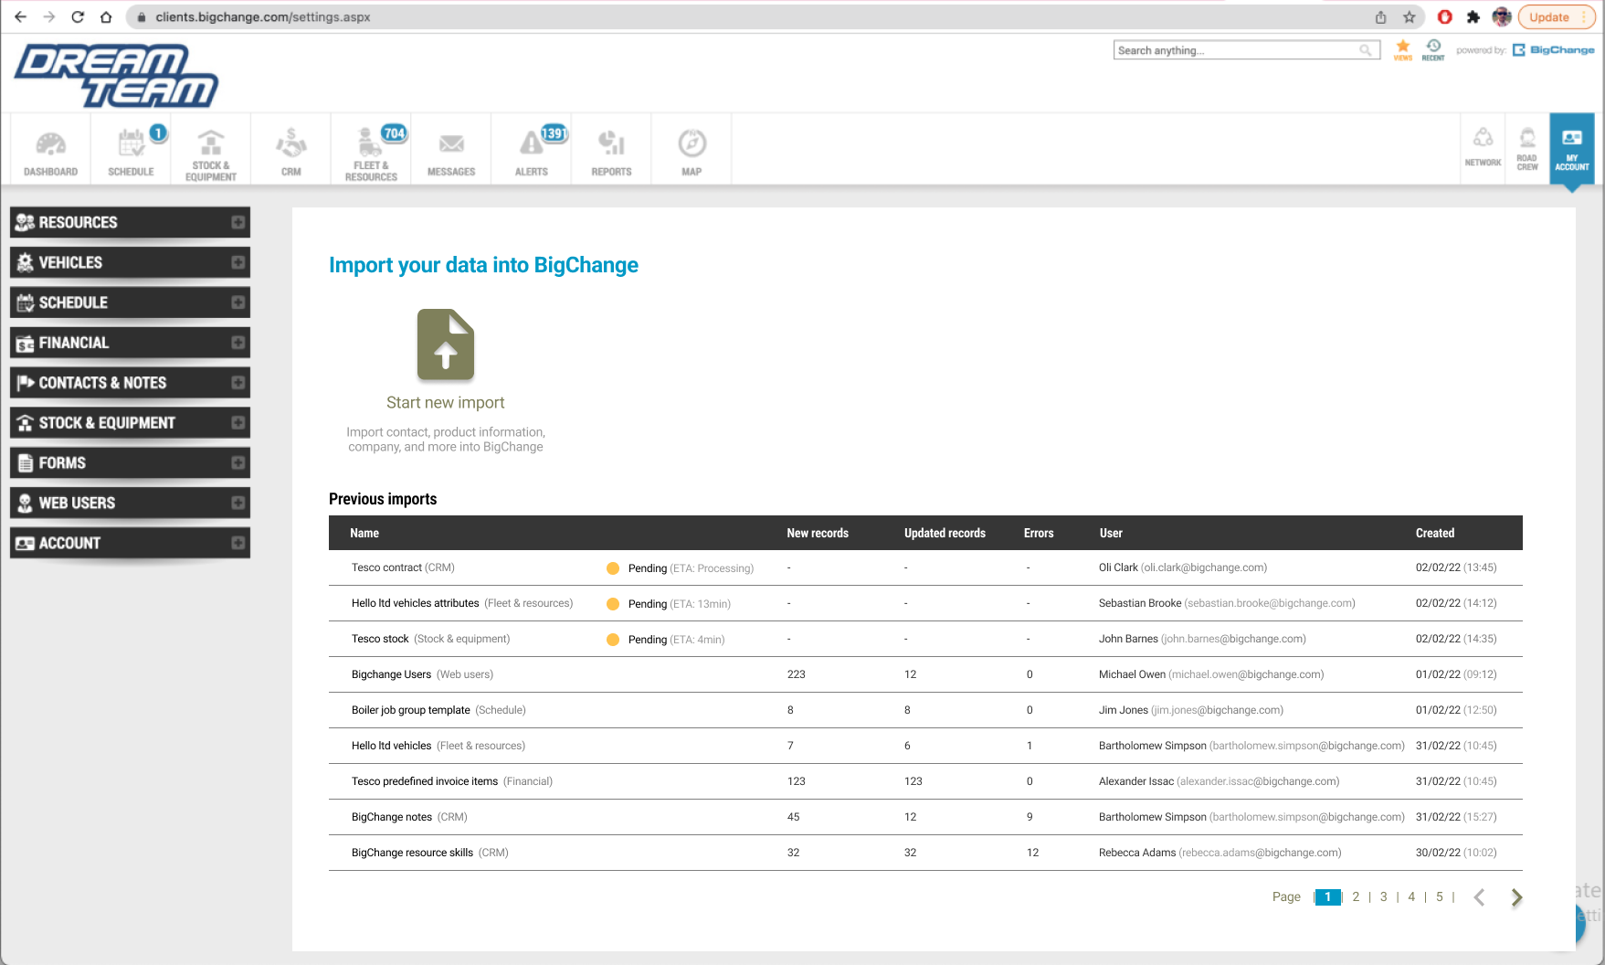
Task: Click browser share icon
Action: pyautogui.click(x=1380, y=16)
